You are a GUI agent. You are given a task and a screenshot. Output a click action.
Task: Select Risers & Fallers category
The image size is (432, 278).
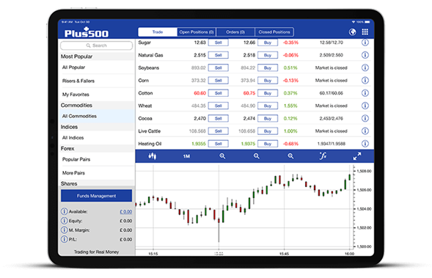coord(78,81)
